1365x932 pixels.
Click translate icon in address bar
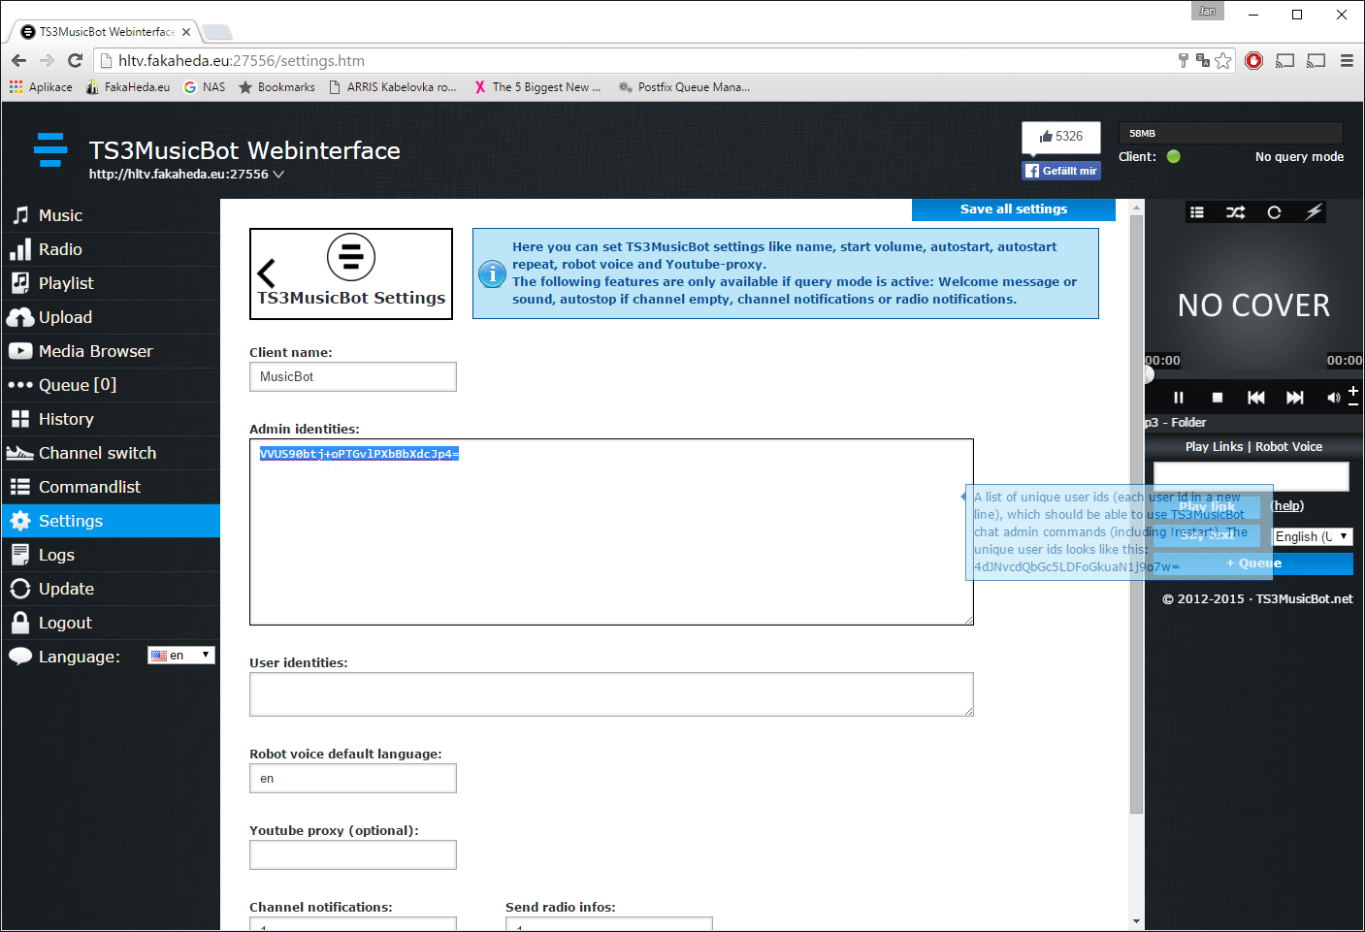(1203, 60)
